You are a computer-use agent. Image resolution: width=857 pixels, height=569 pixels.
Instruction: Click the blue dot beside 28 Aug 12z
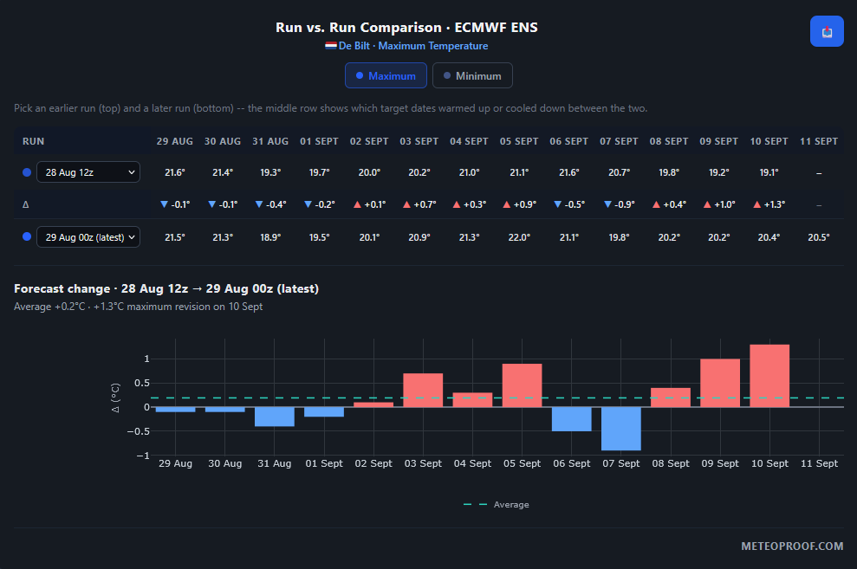(x=27, y=172)
